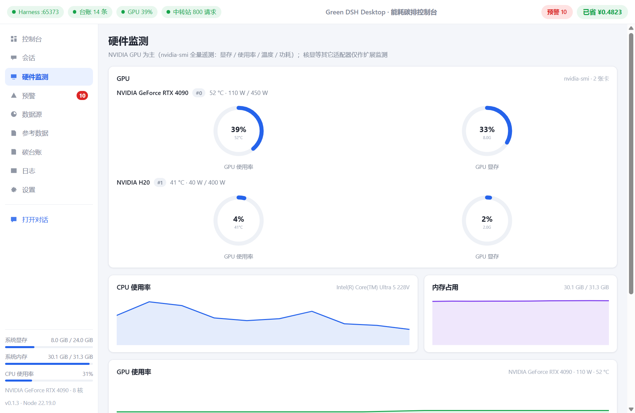
Task: Click the scrollbar up arrow
Action: 631,28
